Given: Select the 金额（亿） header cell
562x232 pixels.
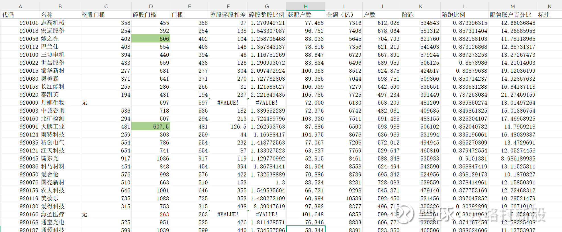Looking at the screenshot, I should (x=344, y=15).
